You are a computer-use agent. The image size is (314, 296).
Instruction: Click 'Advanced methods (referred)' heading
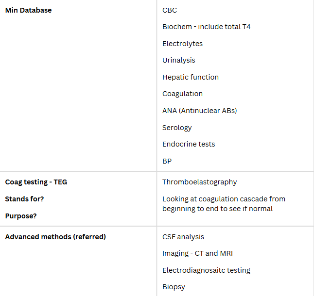point(55,237)
